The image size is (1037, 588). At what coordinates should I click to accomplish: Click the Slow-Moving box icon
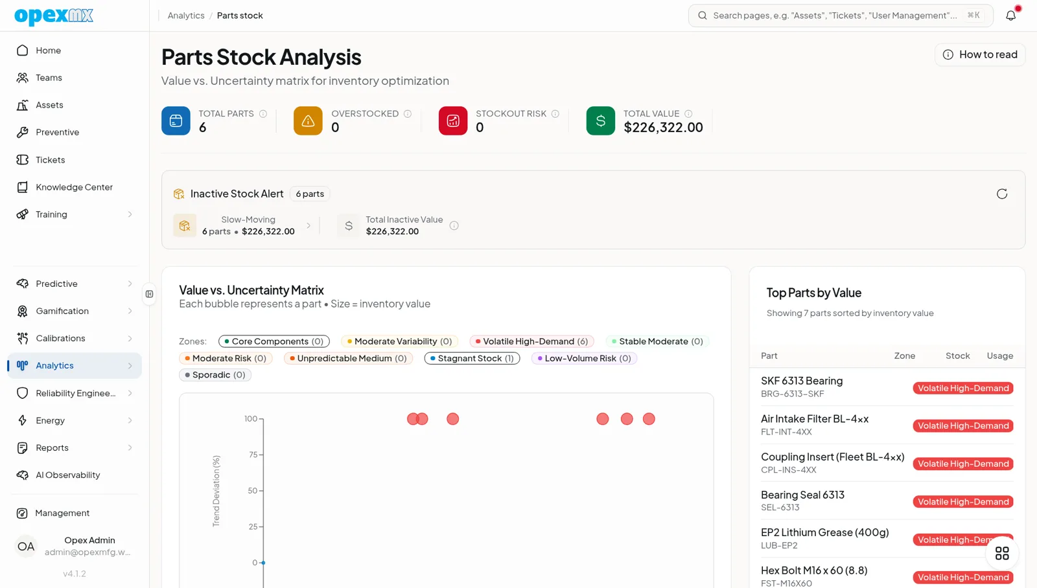point(185,225)
